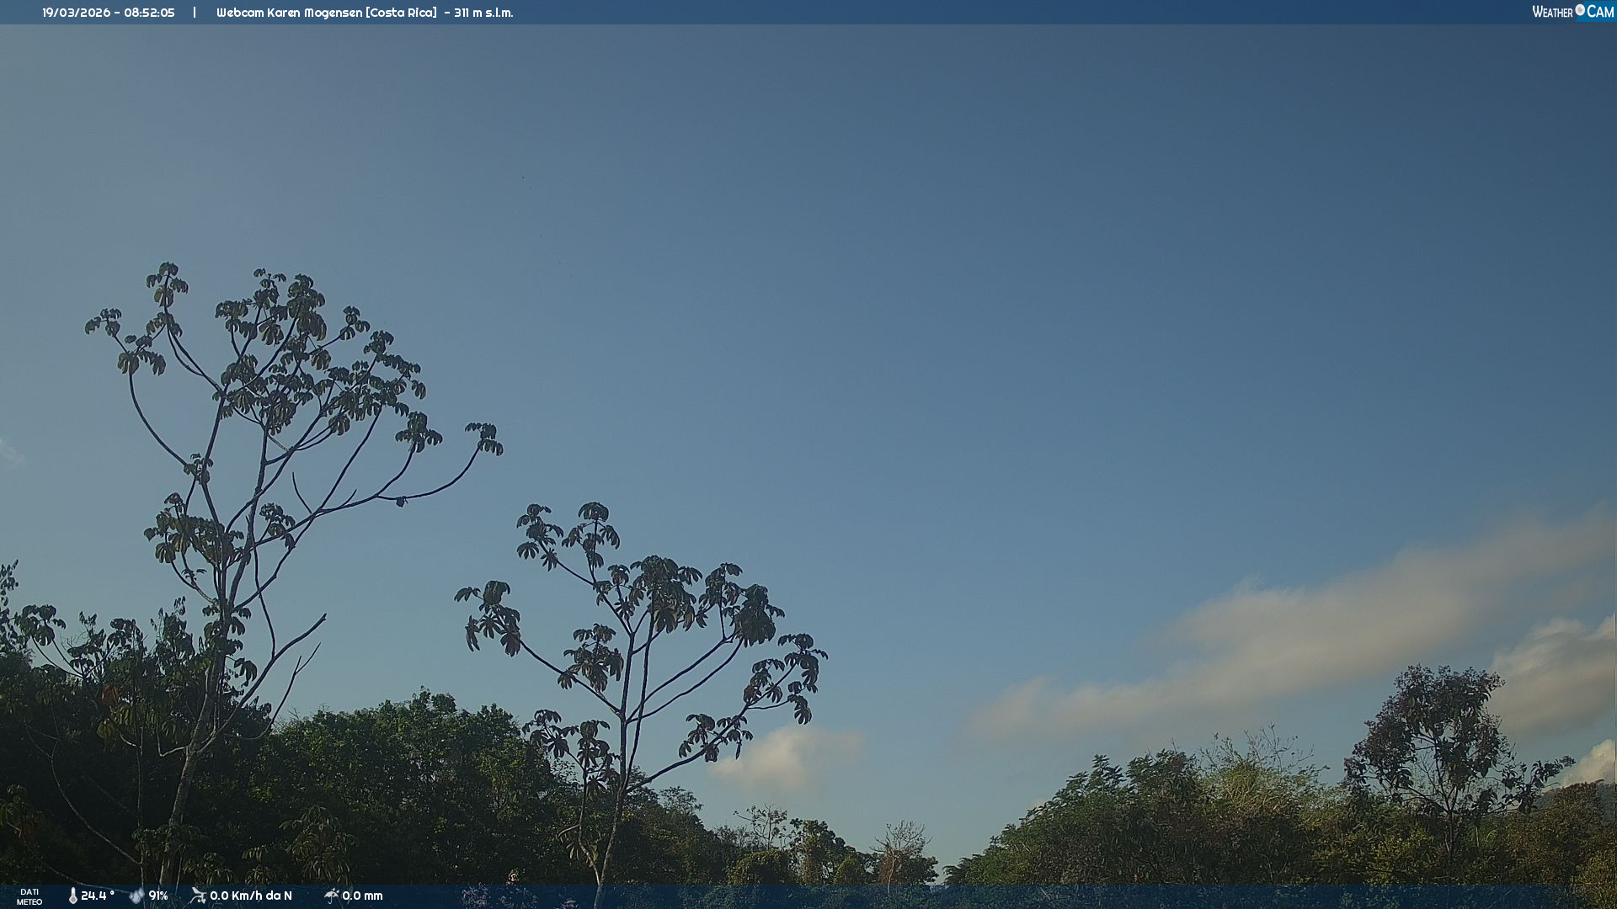
Task: Click the 0.0 Km/h da N wind reading
Action: 251,896
